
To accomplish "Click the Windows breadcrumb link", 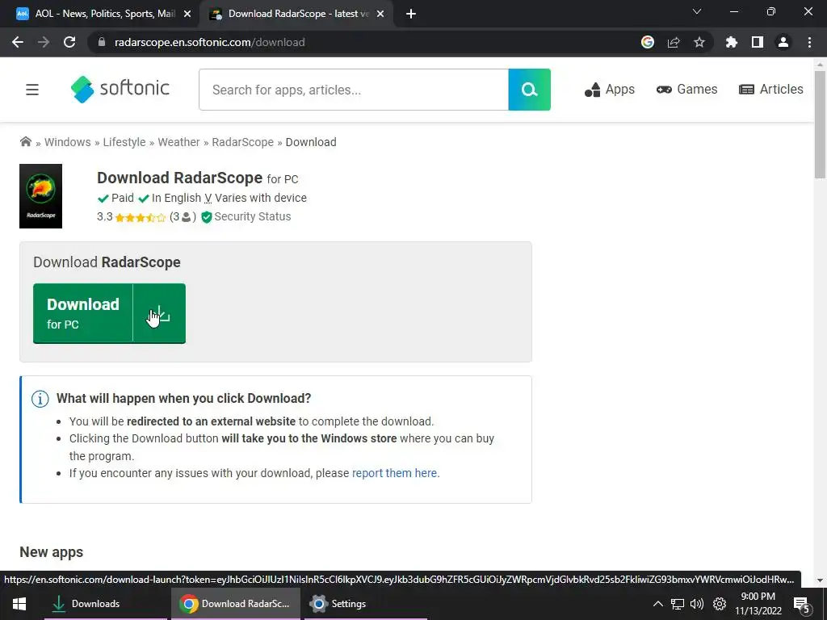I will point(68,142).
